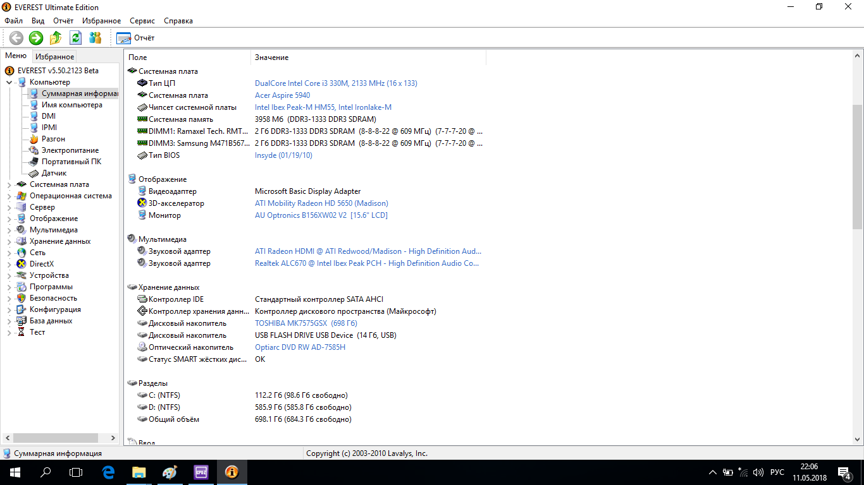The image size is (864, 485).
Task: Select Имя компьютера in the tree
Action: (72, 105)
